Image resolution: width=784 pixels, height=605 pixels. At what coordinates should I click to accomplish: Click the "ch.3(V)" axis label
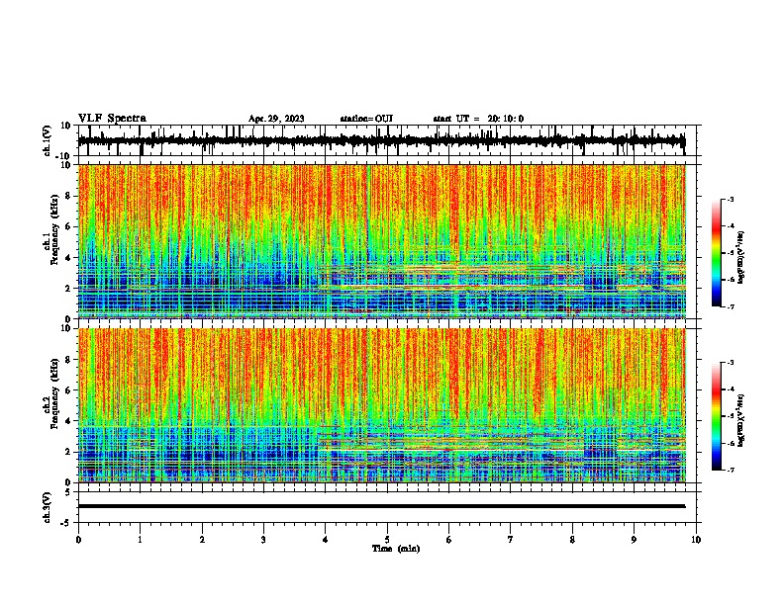(x=48, y=507)
